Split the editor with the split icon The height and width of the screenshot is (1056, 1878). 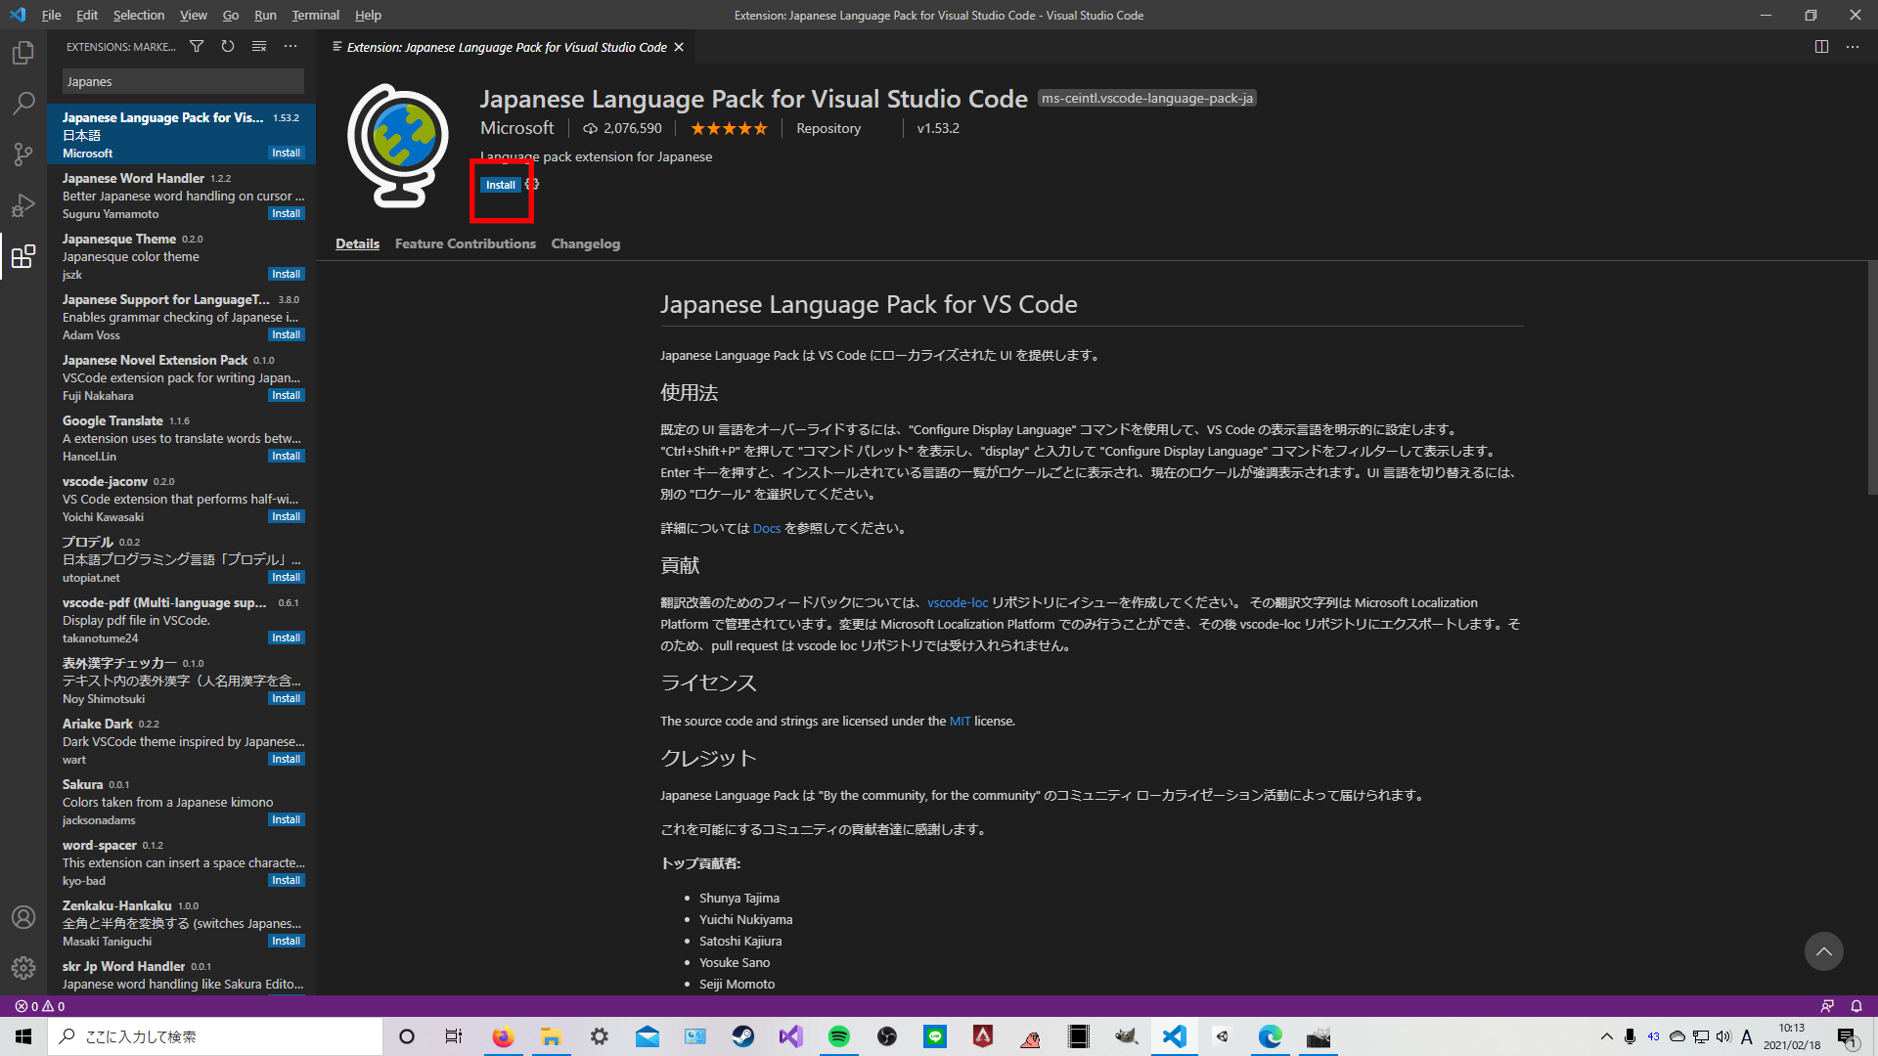(x=1821, y=46)
